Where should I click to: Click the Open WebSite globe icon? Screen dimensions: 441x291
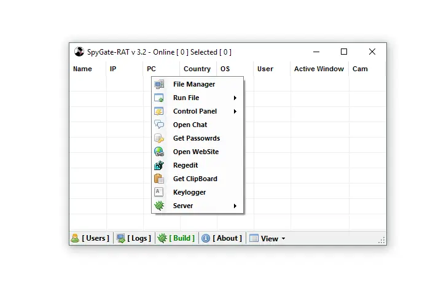(159, 152)
